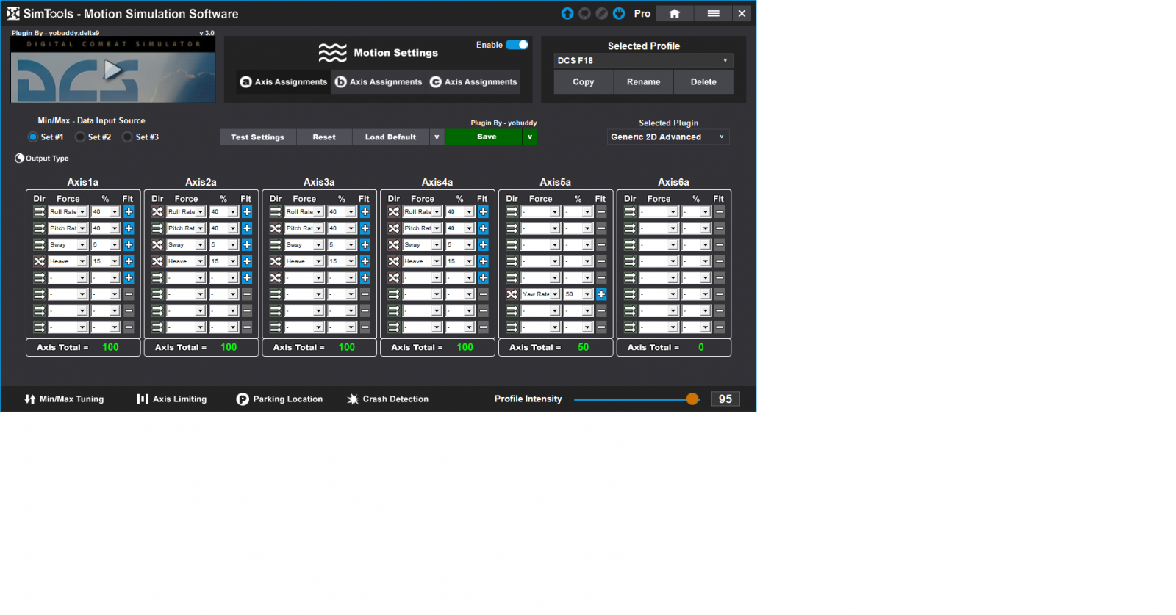Toggle direction for Axis3a Sway row
This screenshot has width=1176, height=615.
click(x=276, y=244)
